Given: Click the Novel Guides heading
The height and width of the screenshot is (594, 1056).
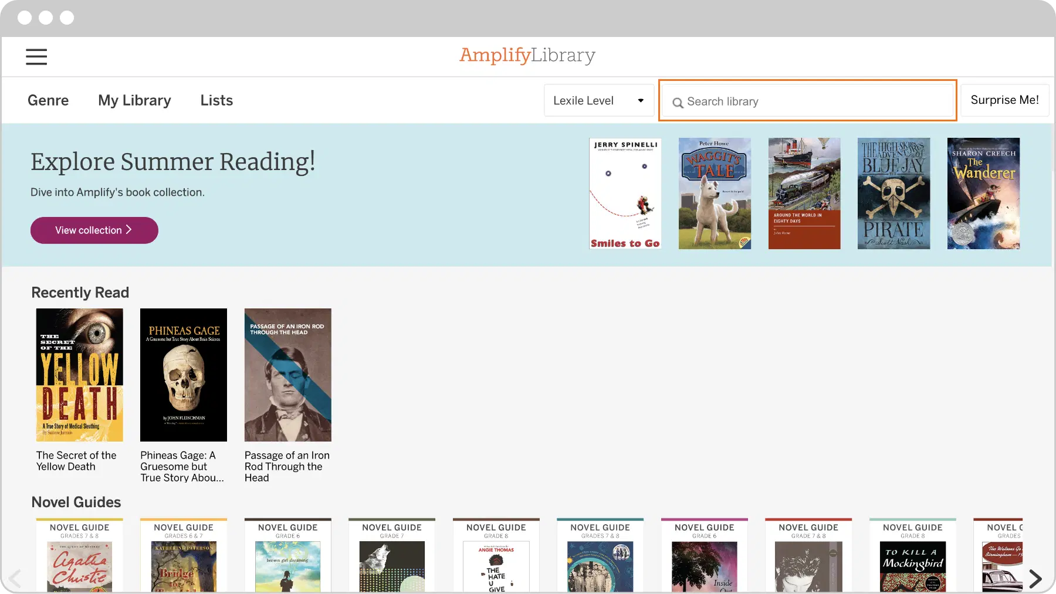Looking at the screenshot, I should (x=76, y=503).
